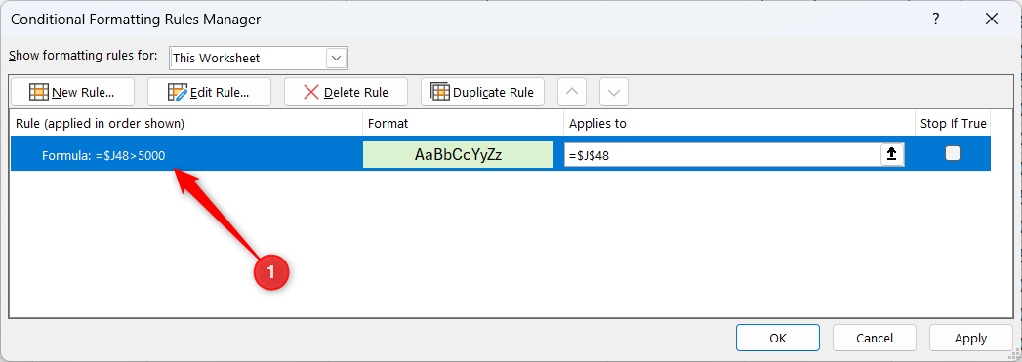Viewport: 1022px width, 362px height.
Task: Collapse dialog with the range selector icon
Action: (892, 154)
